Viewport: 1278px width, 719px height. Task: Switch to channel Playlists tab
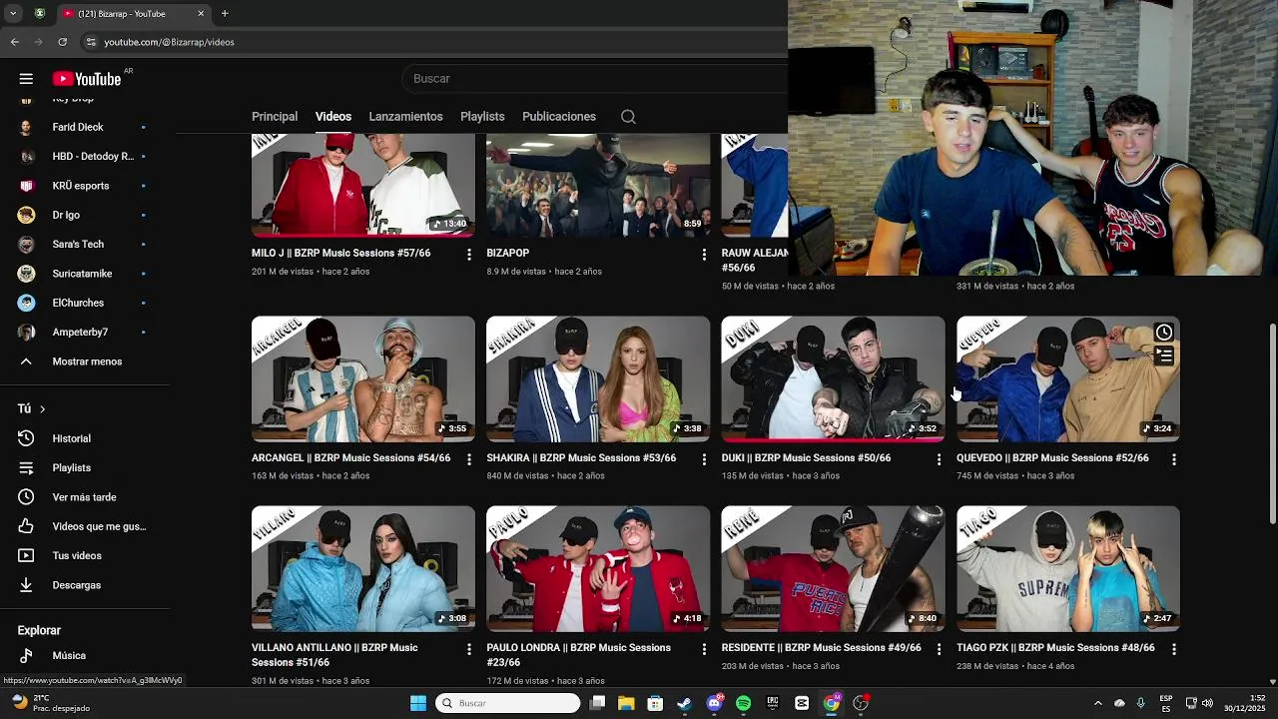(x=482, y=117)
